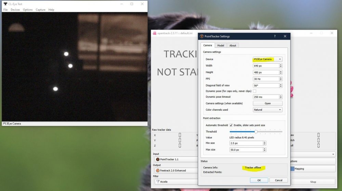Open the Color channels used dropdown
This screenshot has height=191, width=342.
(267, 110)
